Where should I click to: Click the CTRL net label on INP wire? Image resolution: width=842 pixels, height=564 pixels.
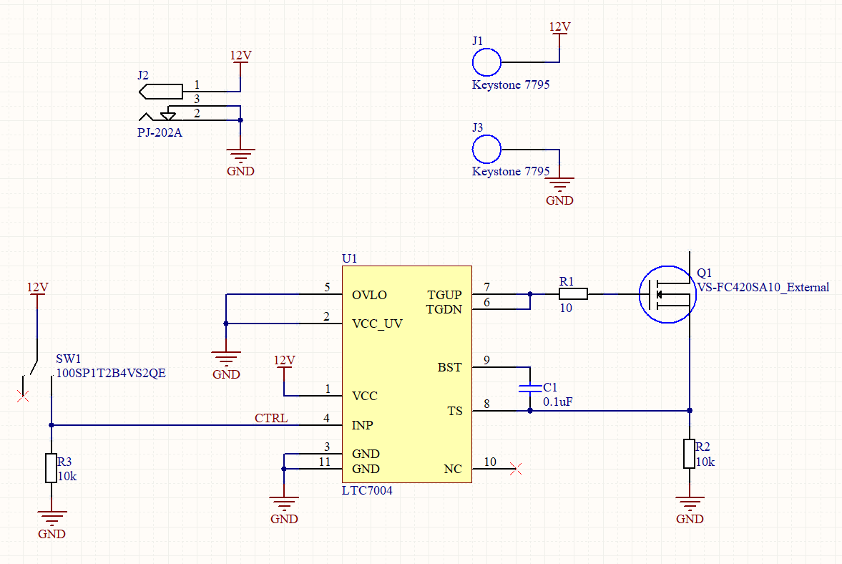[270, 418]
